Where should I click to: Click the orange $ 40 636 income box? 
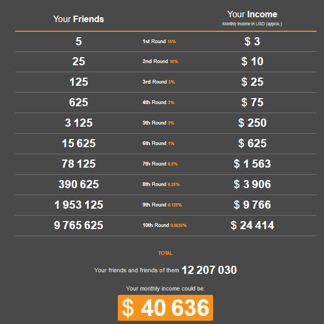pyautogui.click(x=166, y=308)
